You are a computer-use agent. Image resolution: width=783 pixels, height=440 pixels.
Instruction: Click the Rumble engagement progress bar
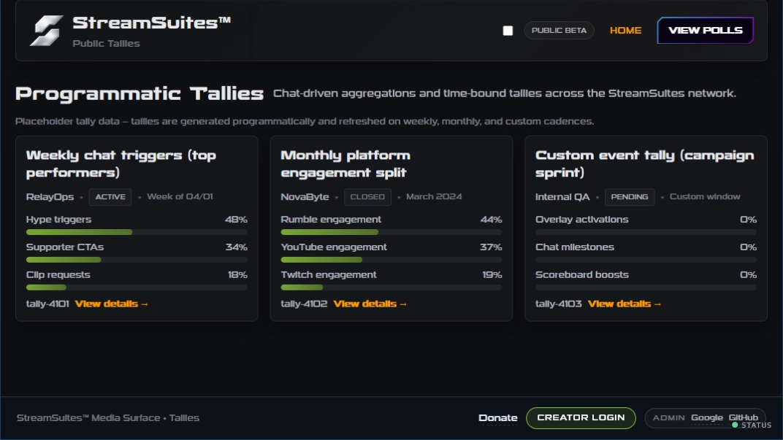391,232
